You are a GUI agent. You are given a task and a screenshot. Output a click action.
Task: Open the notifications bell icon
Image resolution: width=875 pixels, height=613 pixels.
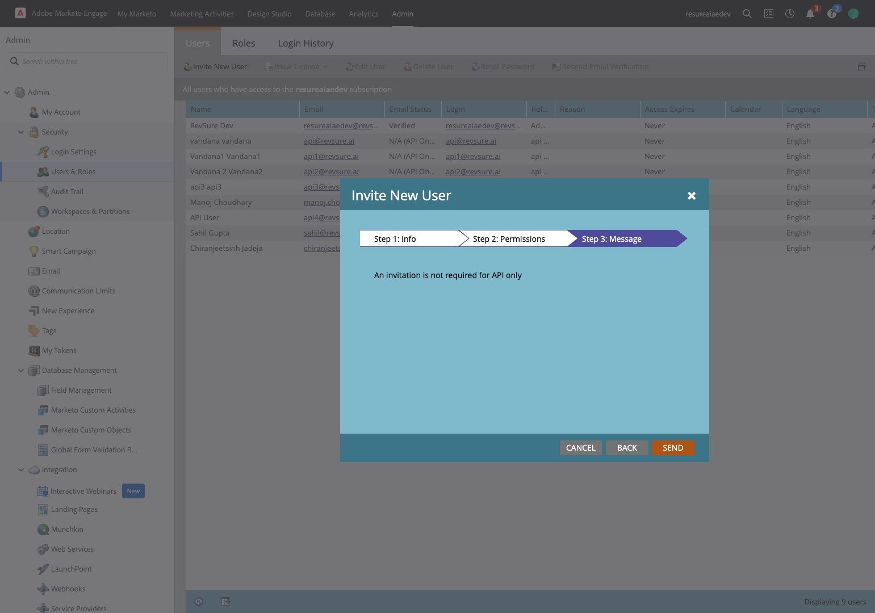point(810,14)
